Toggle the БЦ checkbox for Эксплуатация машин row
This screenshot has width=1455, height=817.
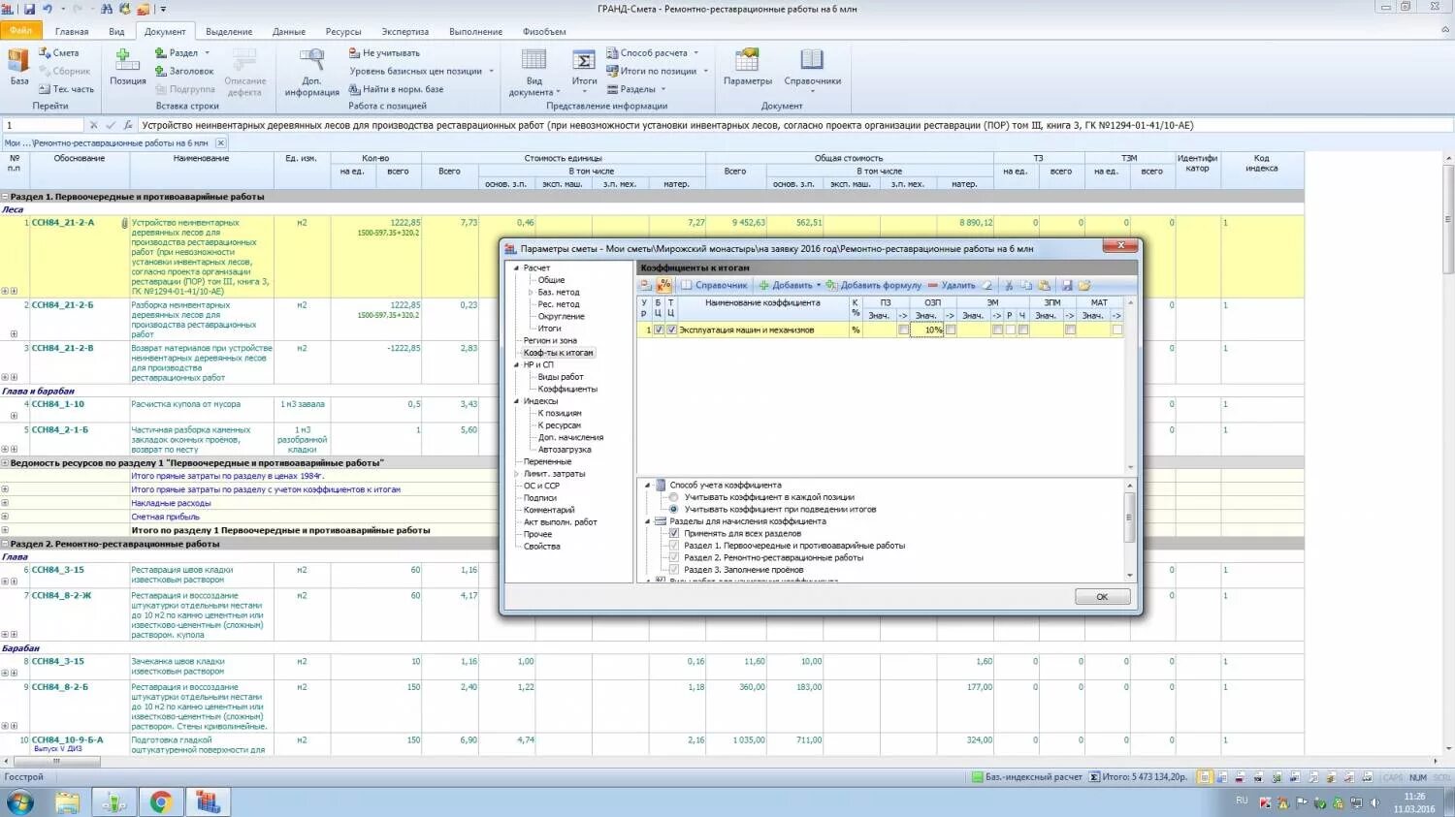659,330
